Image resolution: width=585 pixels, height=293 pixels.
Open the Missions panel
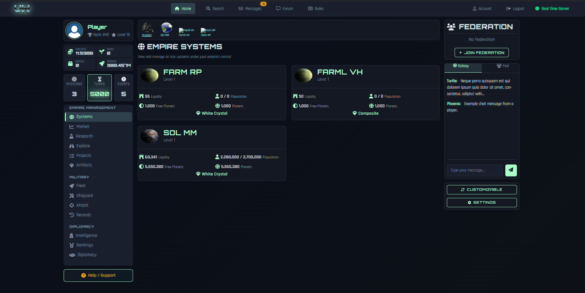(x=74, y=87)
